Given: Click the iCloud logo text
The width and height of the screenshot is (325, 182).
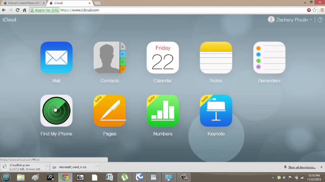Looking at the screenshot, I should pos(9,20).
